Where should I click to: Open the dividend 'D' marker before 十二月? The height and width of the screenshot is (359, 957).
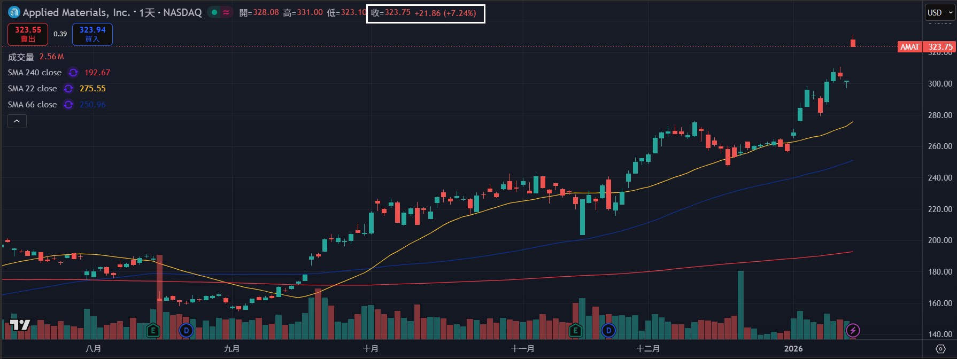608,331
